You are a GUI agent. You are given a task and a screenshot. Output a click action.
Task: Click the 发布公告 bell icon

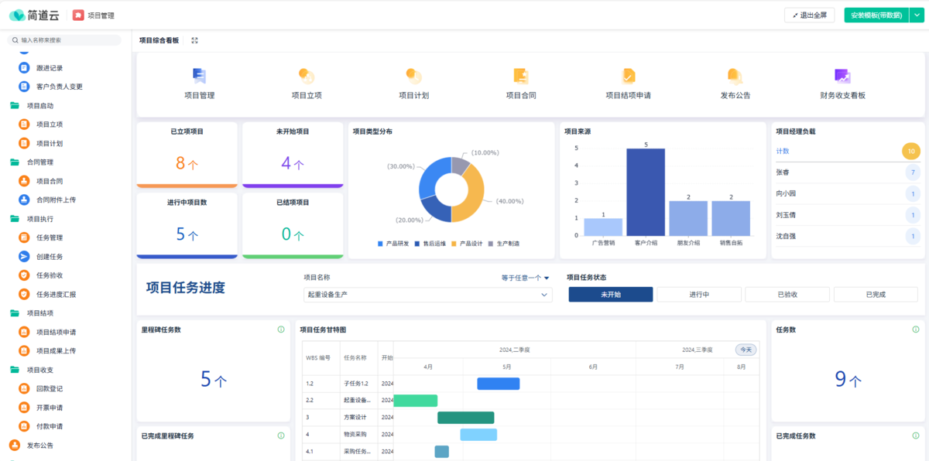click(735, 76)
